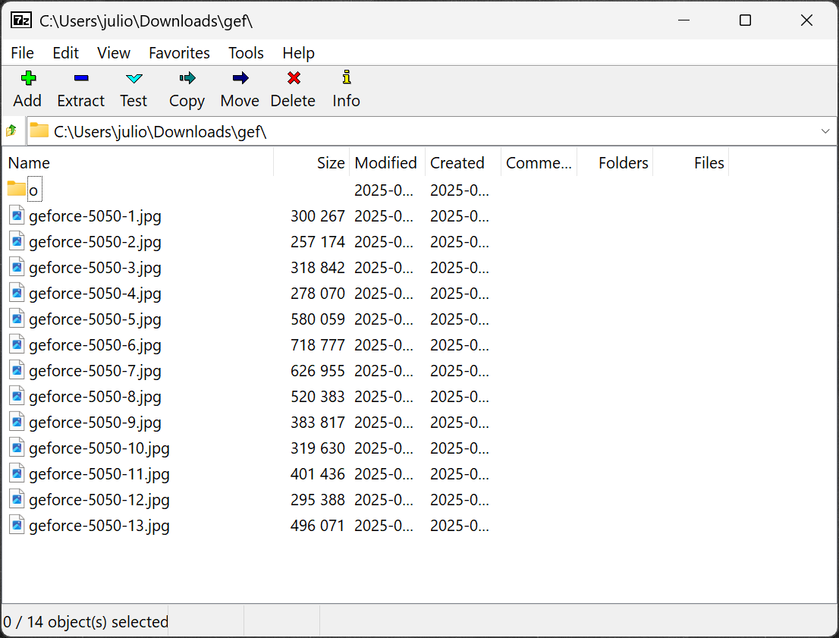
Task: Select file name geforce-5050-9.jpg
Action: tap(96, 423)
